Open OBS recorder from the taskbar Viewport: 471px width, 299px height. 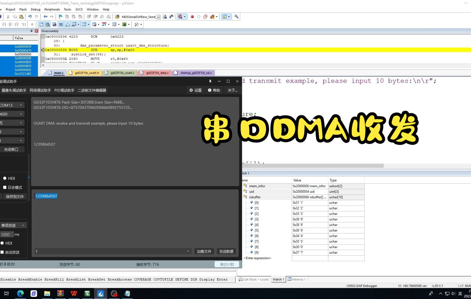[114, 294]
